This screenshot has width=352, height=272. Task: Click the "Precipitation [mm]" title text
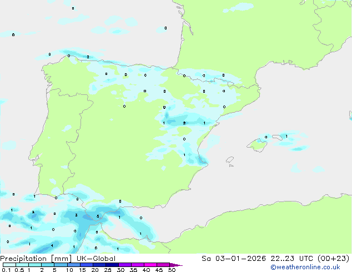(36, 259)
